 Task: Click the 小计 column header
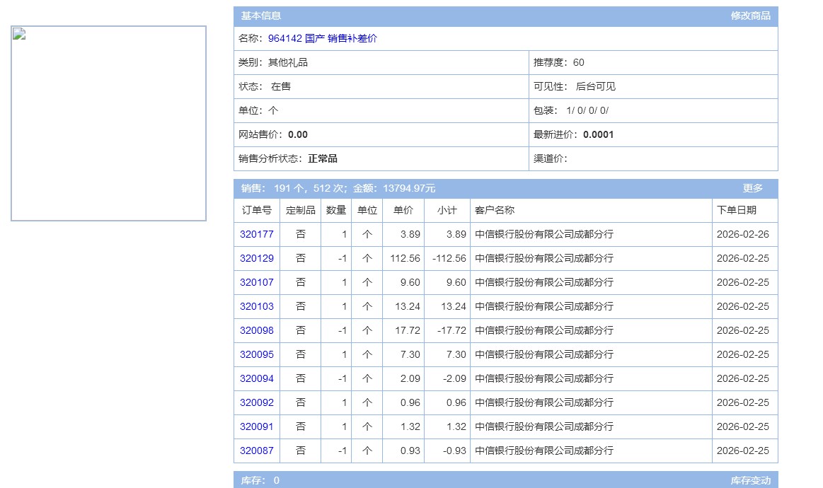(447, 210)
